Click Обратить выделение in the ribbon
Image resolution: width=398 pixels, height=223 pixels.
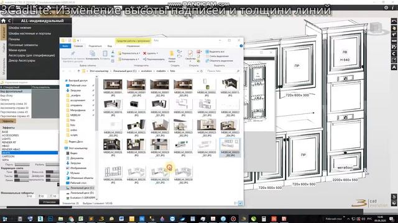pos(219,61)
